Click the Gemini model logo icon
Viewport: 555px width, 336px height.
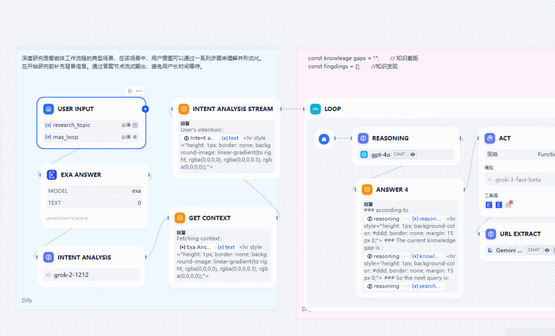[x=490, y=250]
